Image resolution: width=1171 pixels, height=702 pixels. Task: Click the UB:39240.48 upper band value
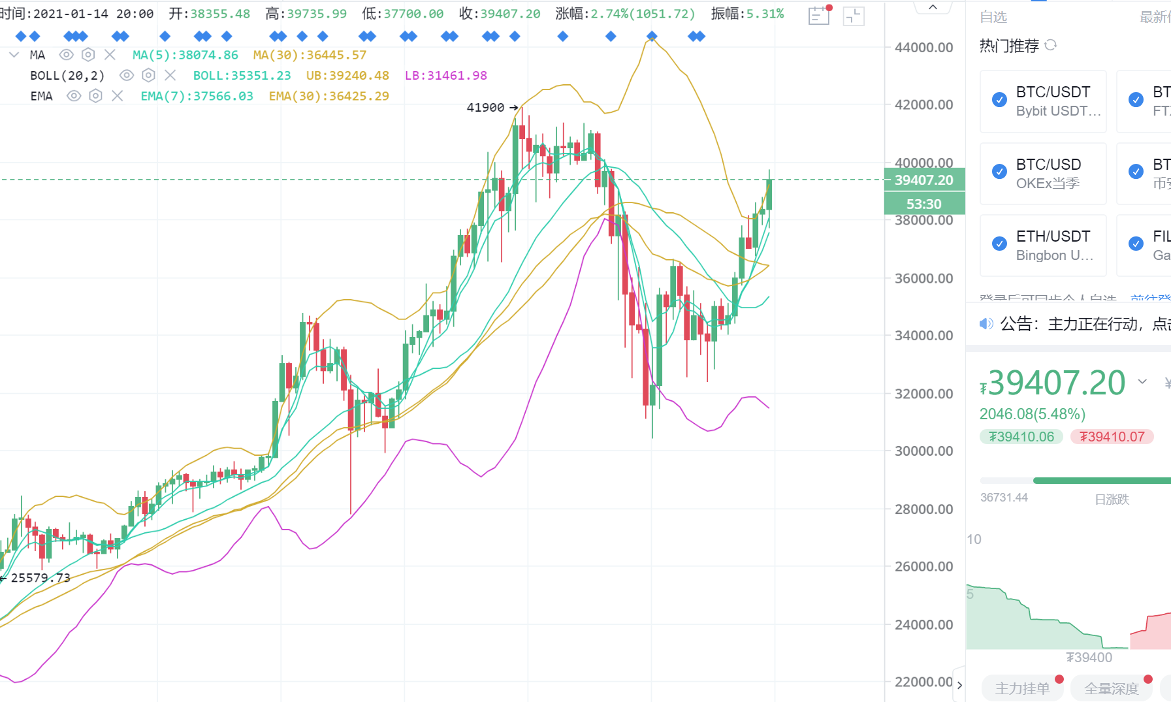[347, 75]
